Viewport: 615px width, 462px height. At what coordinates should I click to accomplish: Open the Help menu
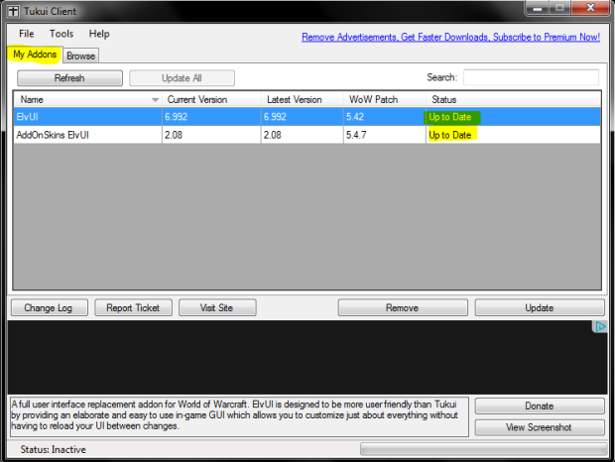pos(99,34)
